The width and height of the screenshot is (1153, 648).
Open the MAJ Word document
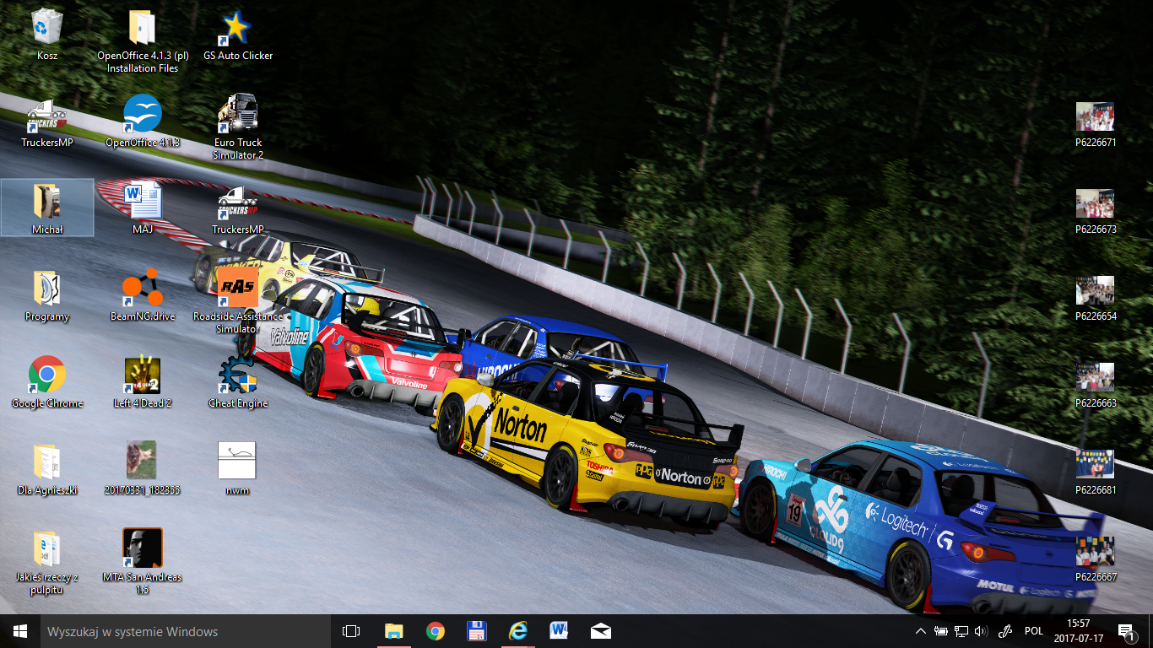click(x=143, y=208)
